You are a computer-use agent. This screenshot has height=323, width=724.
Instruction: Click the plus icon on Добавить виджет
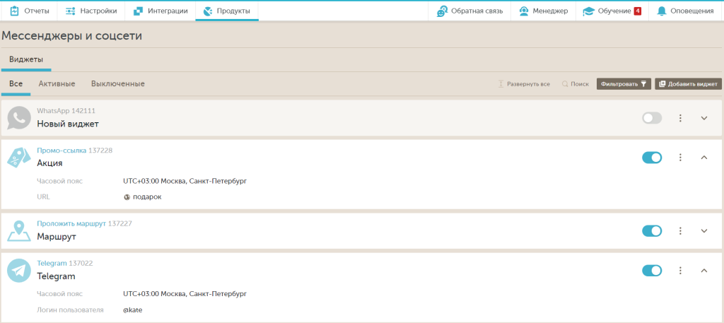pyautogui.click(x=662, y=84)
